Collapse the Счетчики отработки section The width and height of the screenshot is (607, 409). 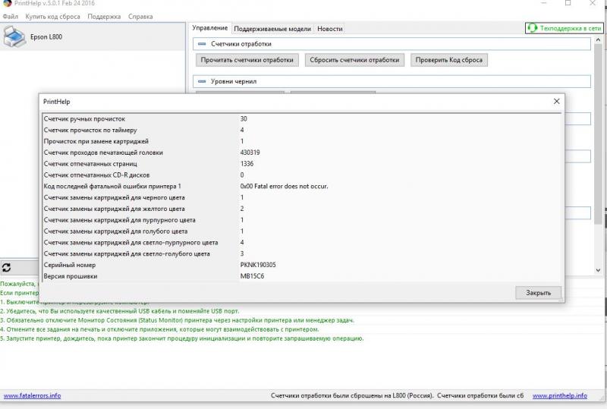[202, 44]
